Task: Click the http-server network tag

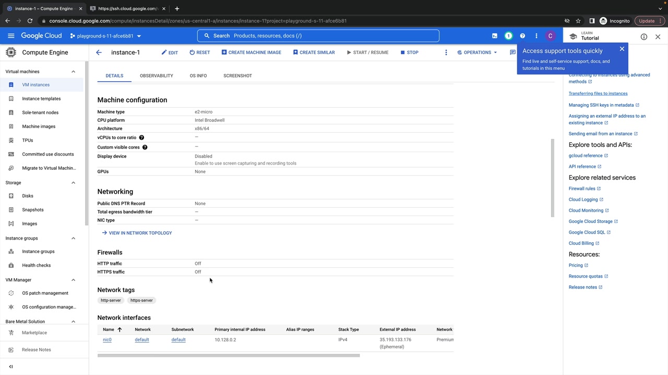Action: pyautogui.click(x=111, y=301)
